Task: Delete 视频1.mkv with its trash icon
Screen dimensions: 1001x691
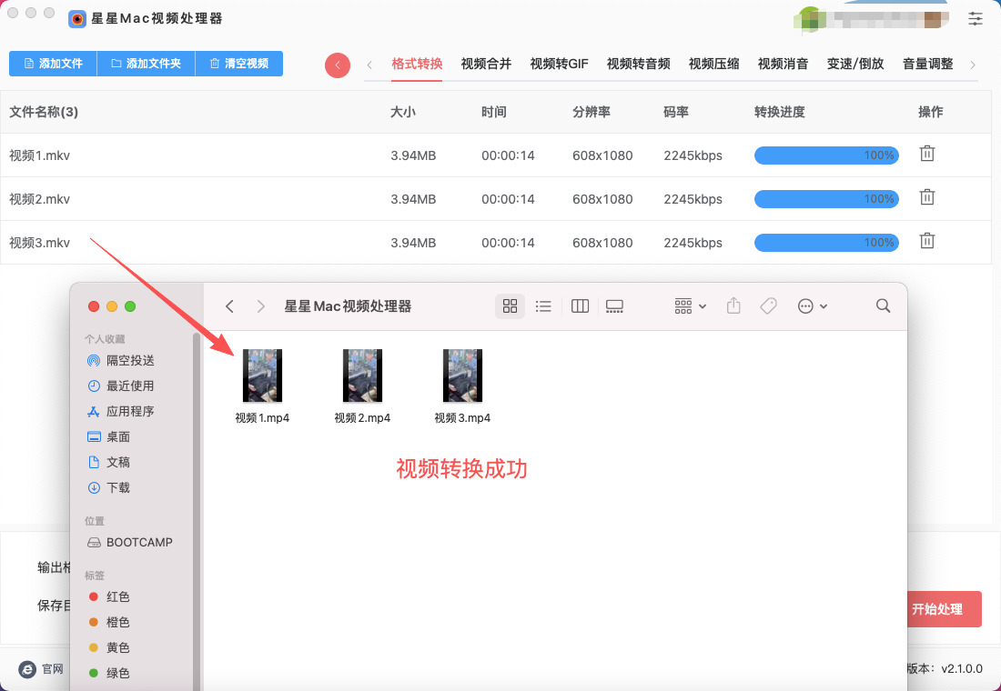Action: 927,154
